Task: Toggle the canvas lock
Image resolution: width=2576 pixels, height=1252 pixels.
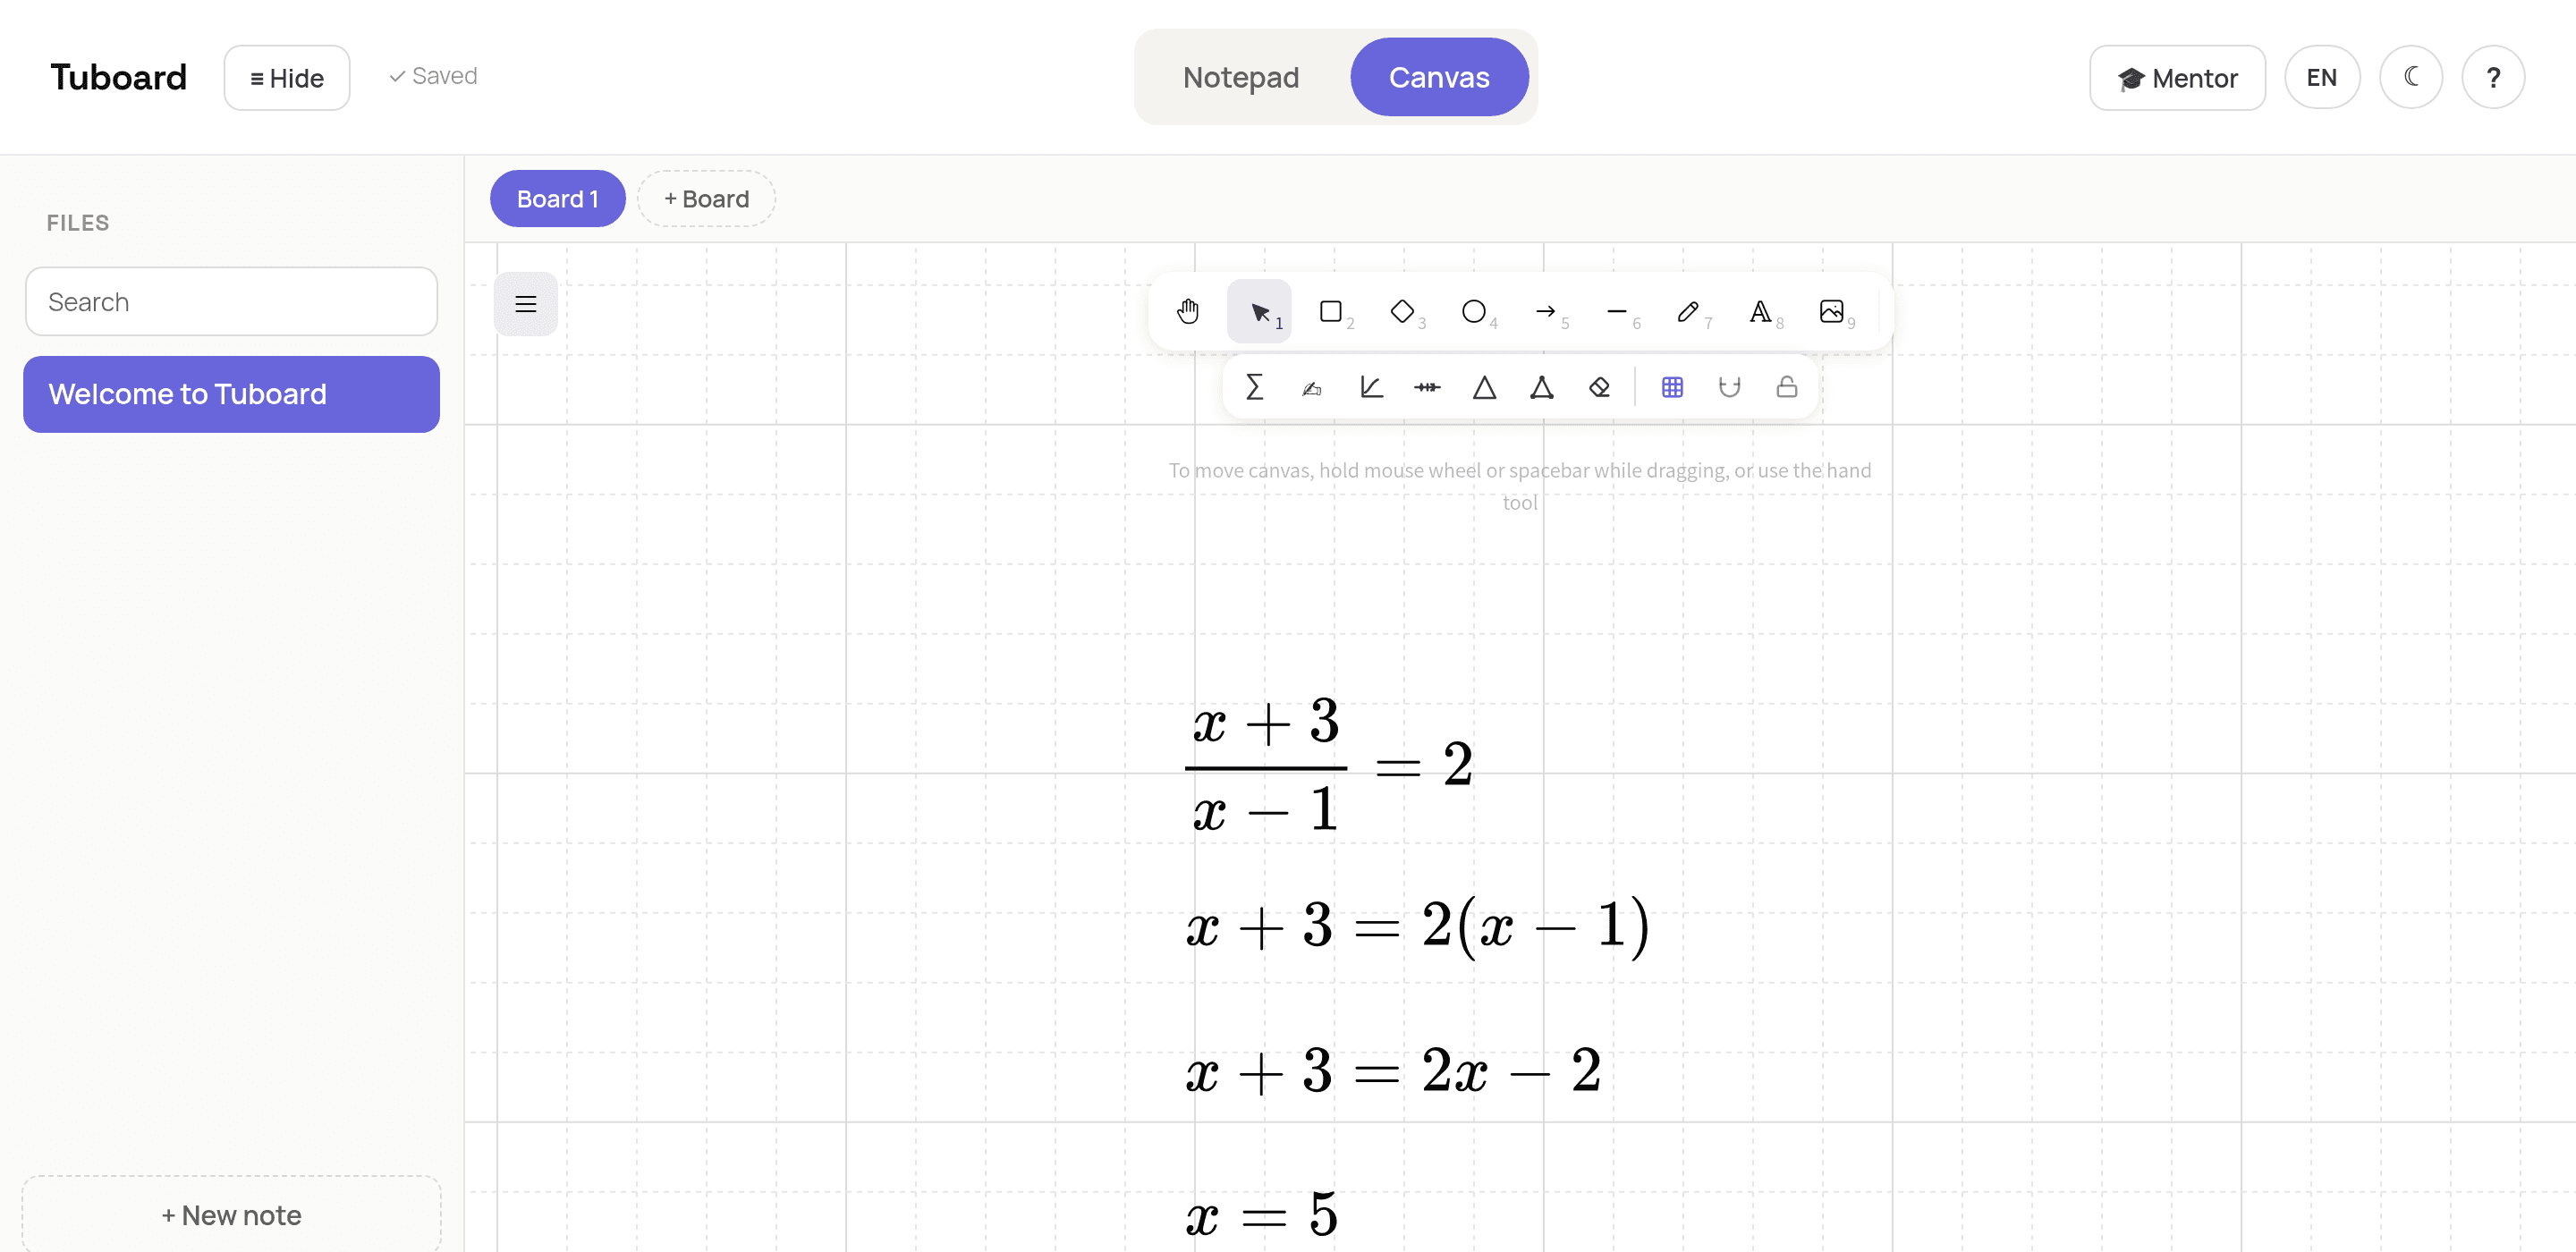Action: coord(1787,387)
